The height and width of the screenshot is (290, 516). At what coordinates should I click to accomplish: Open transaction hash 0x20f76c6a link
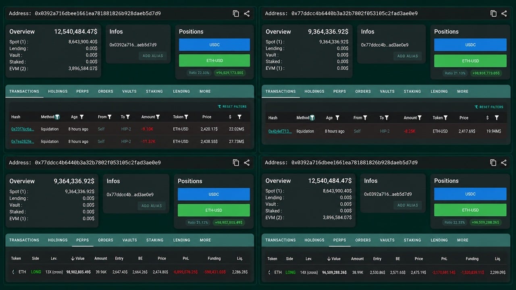click(x=23, y=129)
